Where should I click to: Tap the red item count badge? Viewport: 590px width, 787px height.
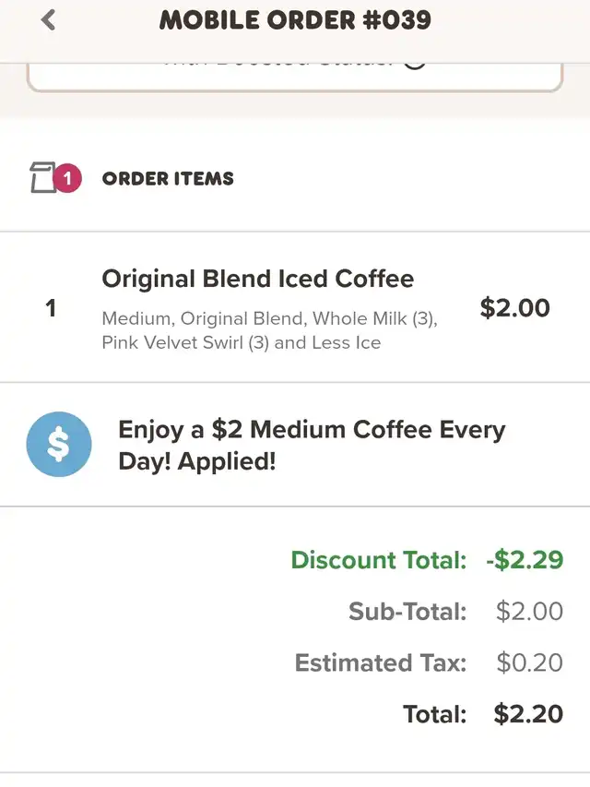point(67,178)
